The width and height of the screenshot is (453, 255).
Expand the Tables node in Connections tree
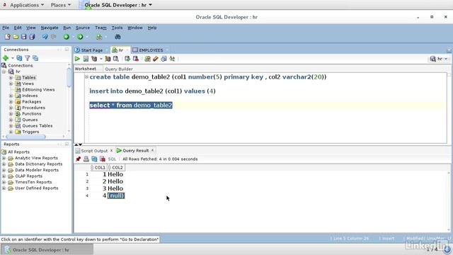coord(11,77)
